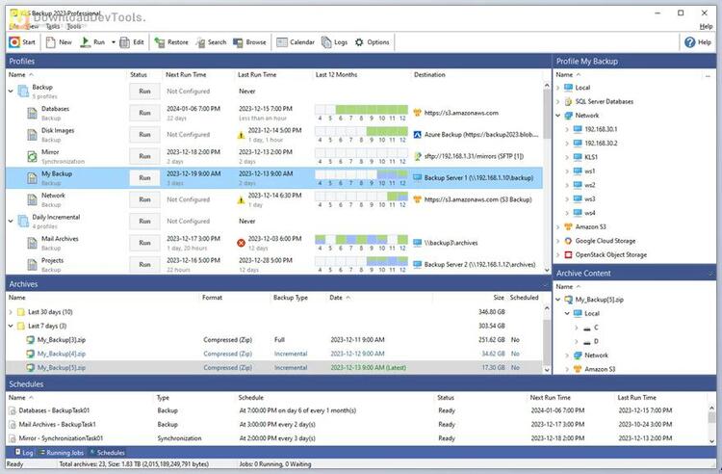722x474 pixels.
Task: Open the Tasks menu
Action: [x=53, y=26]
